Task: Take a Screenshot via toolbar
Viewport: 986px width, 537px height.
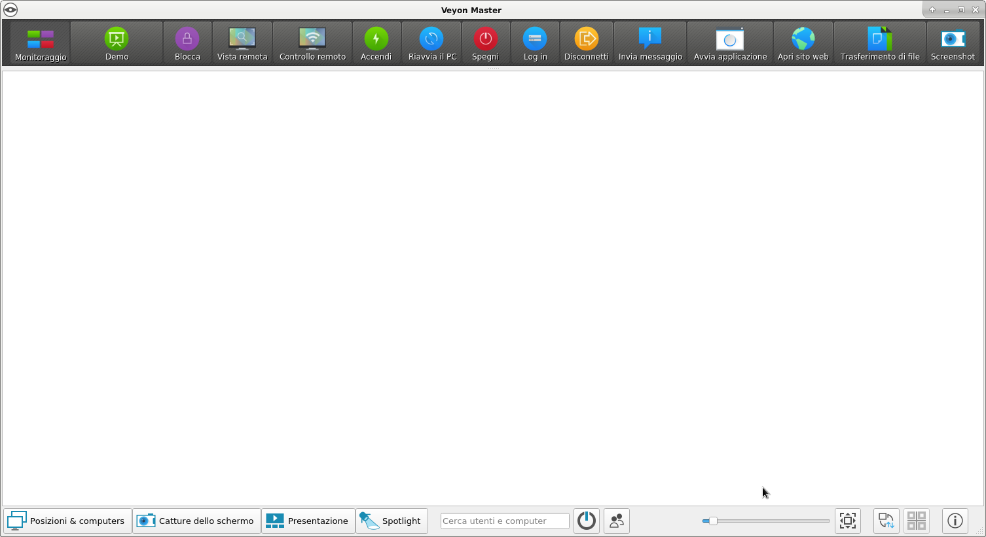Action: [x=953, y=43]
